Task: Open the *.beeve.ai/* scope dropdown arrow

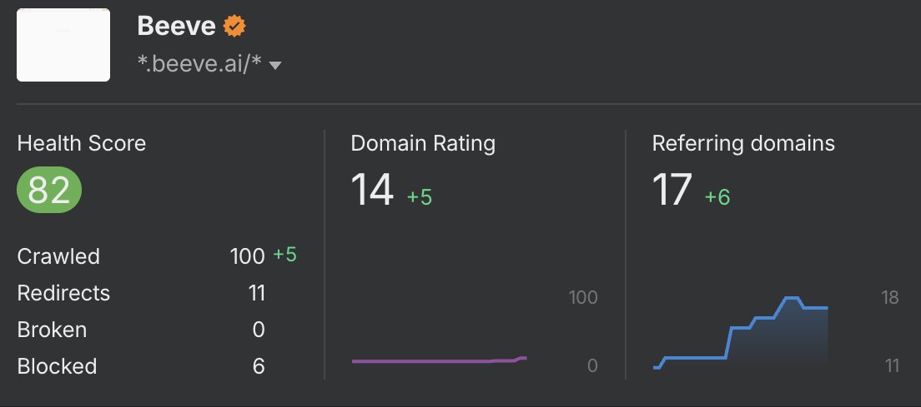Action: (x=274, y=65)
